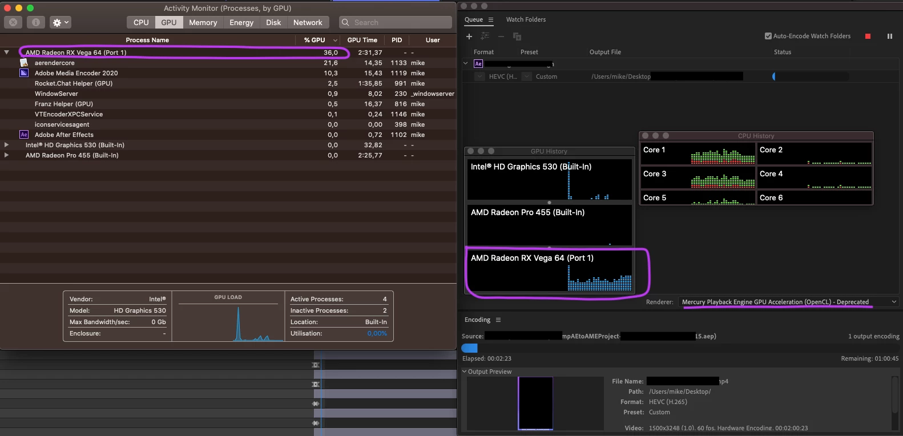Viewport: 903px width, 436px height.
Task: Sort by the User column header
Action: point(433,40)
